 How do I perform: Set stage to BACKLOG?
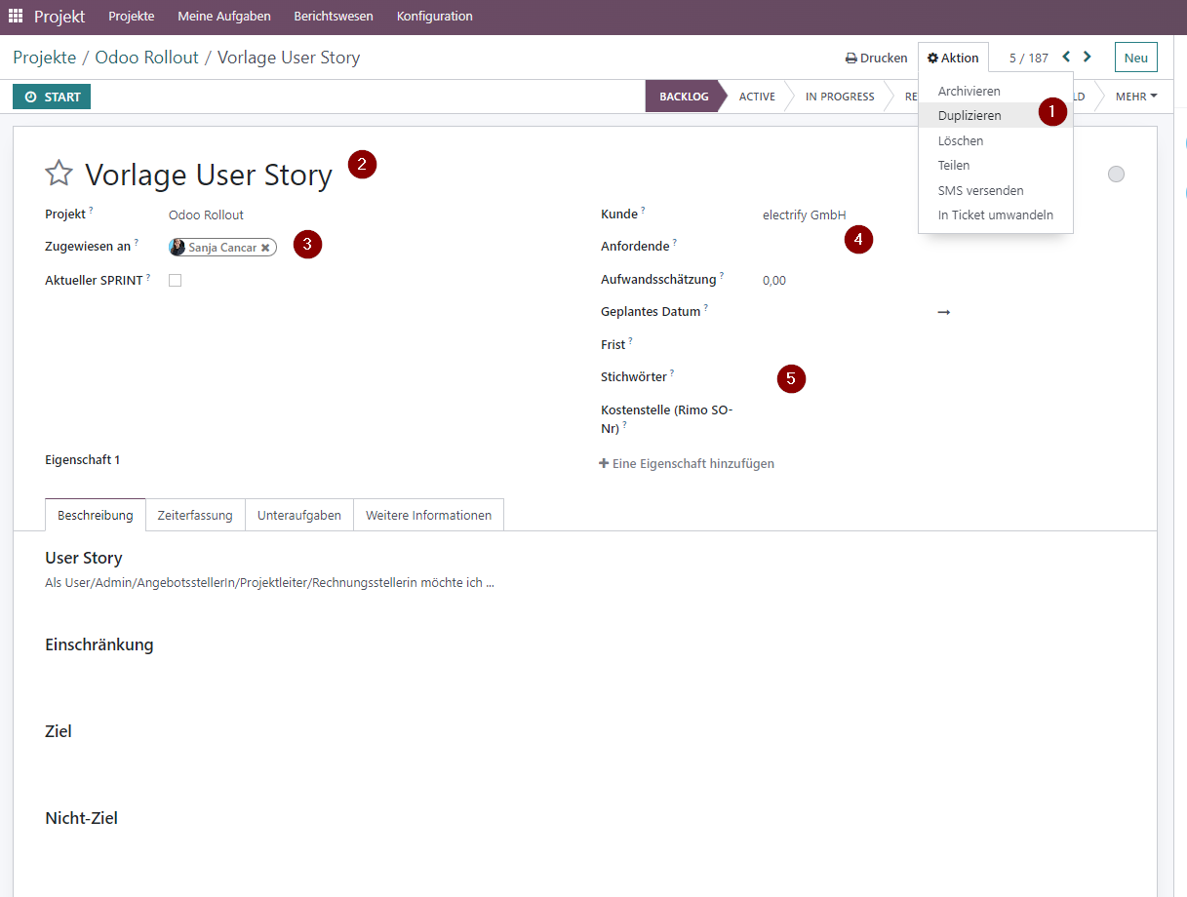click(x=684, y=97)
